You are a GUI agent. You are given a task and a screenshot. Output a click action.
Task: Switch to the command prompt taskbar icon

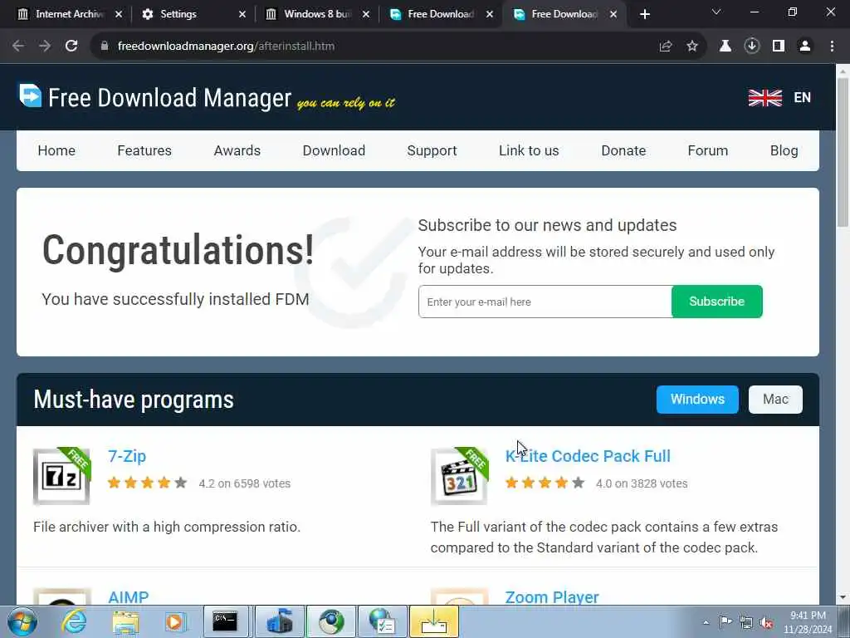(x=225, y=621)
